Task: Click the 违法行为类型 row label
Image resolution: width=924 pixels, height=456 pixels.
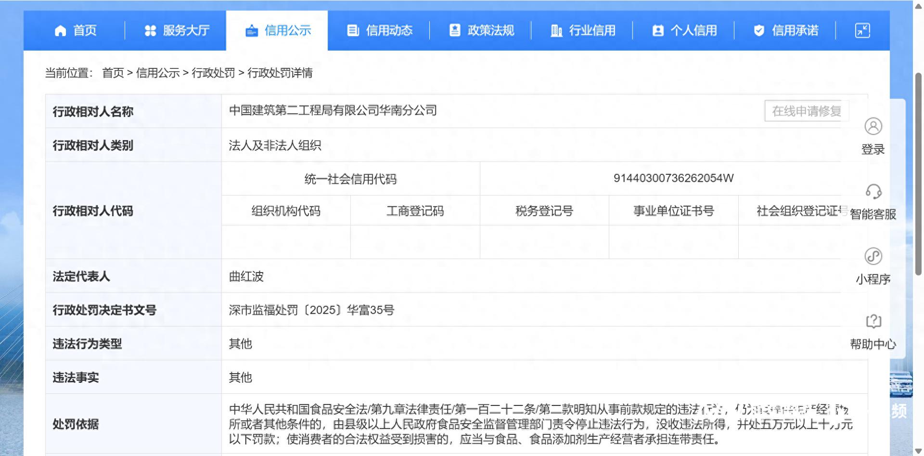Action: 87,344
